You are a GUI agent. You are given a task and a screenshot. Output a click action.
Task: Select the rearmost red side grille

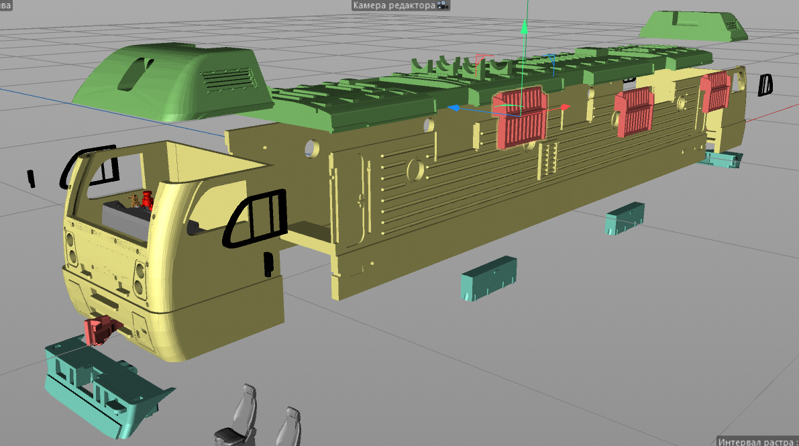tap(715, 92)
